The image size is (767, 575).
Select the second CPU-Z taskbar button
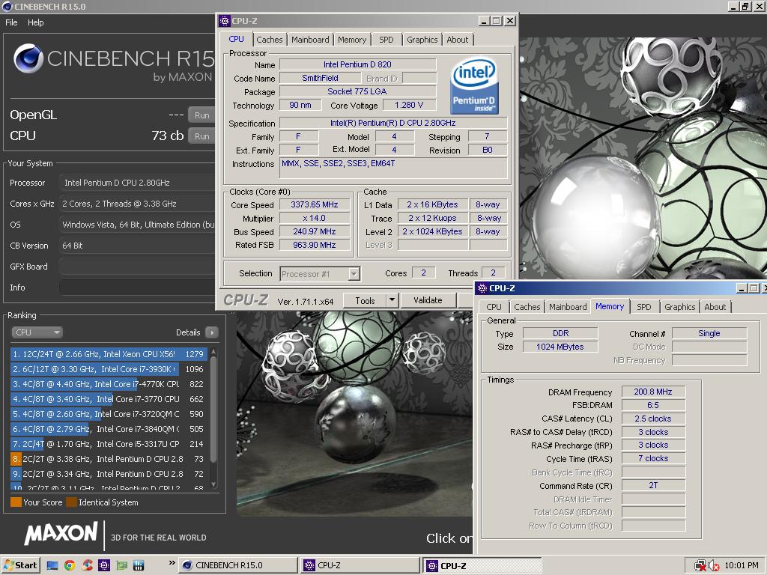[360, 565]
